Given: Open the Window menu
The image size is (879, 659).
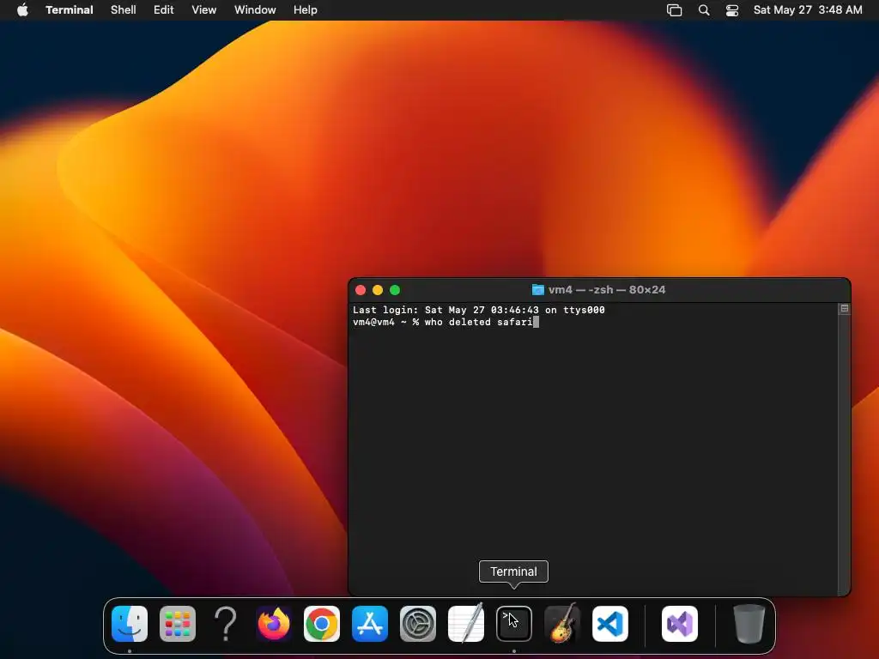Looking at the screenshot, I should point(255,10).
